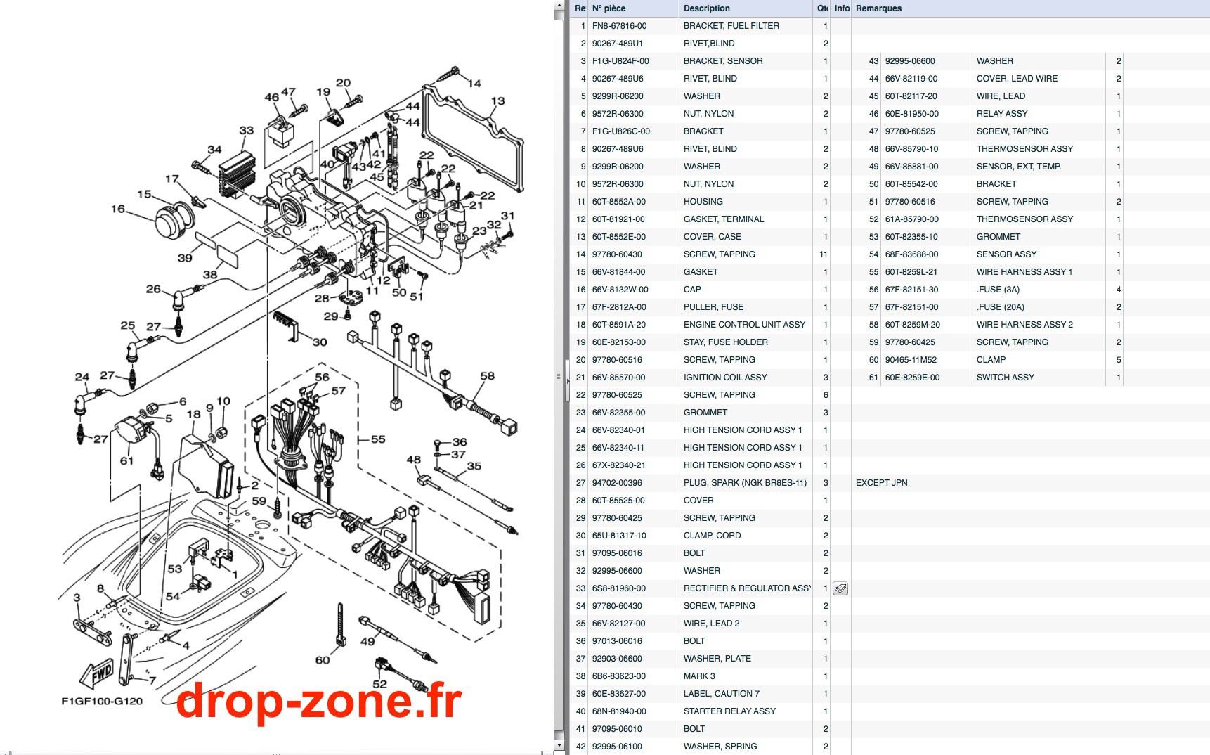
Task: Click the Remarques column header
Action: coord(1030,8)
